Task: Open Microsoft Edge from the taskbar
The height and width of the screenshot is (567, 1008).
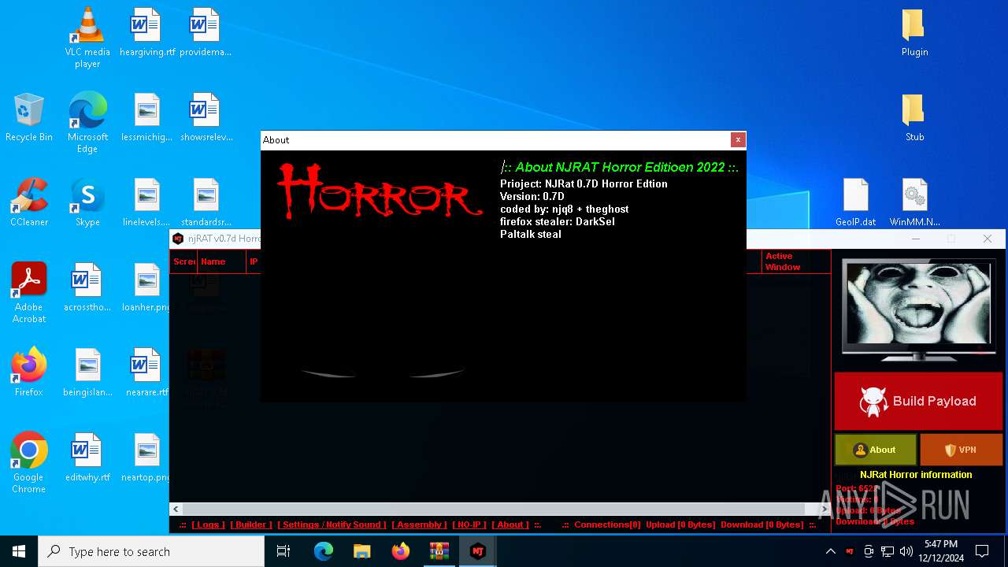Action: tap(324, 551)
